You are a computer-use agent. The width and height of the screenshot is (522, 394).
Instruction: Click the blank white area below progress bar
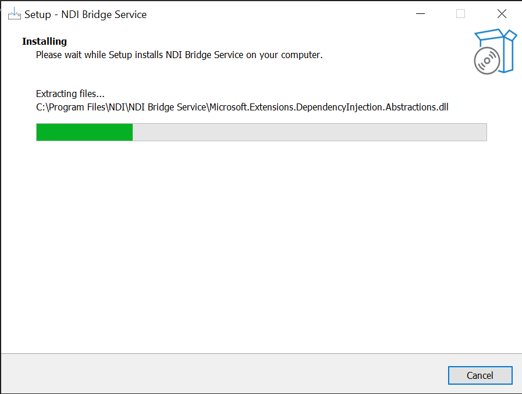[261, 244]
